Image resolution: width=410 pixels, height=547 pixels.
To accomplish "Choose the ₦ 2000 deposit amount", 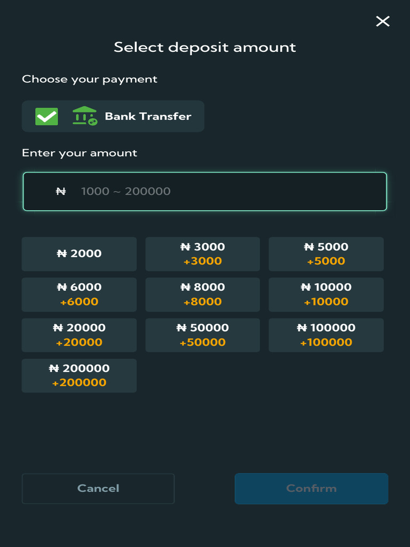I will [x=79, y=254].
